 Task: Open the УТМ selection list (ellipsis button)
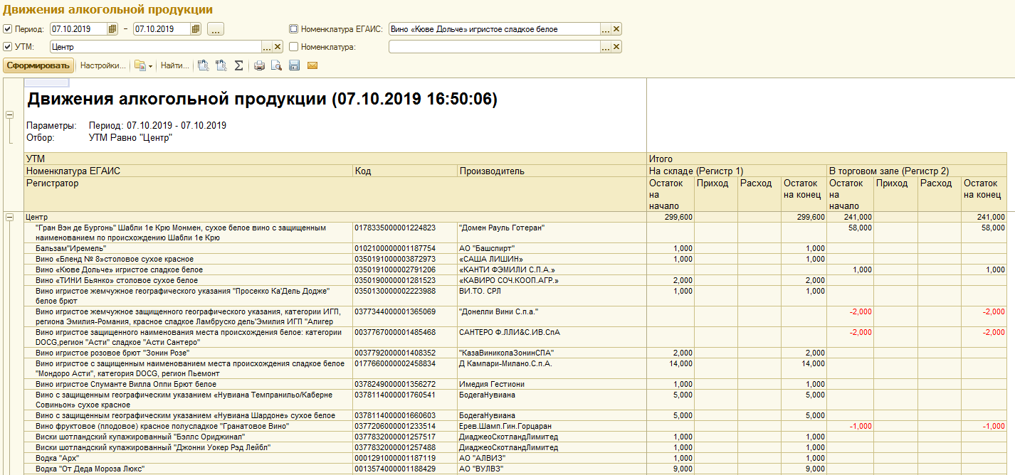[267, 47]
